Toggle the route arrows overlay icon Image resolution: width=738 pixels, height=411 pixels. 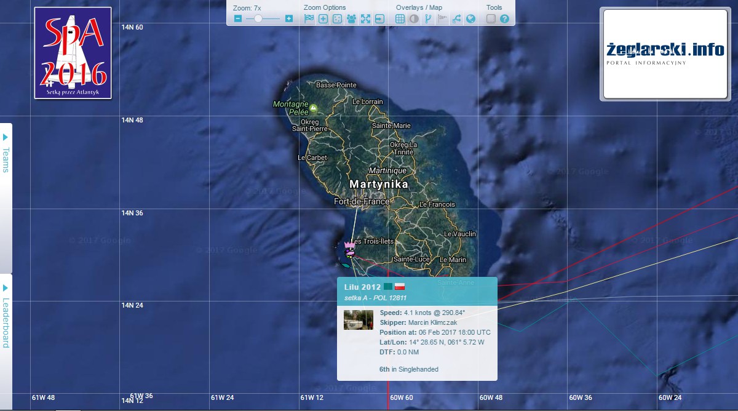[x=456, y=18]
